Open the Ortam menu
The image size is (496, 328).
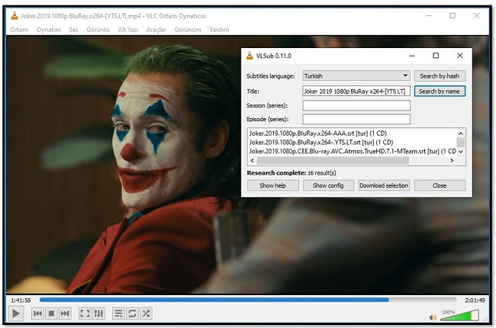(x=19, y=30)
